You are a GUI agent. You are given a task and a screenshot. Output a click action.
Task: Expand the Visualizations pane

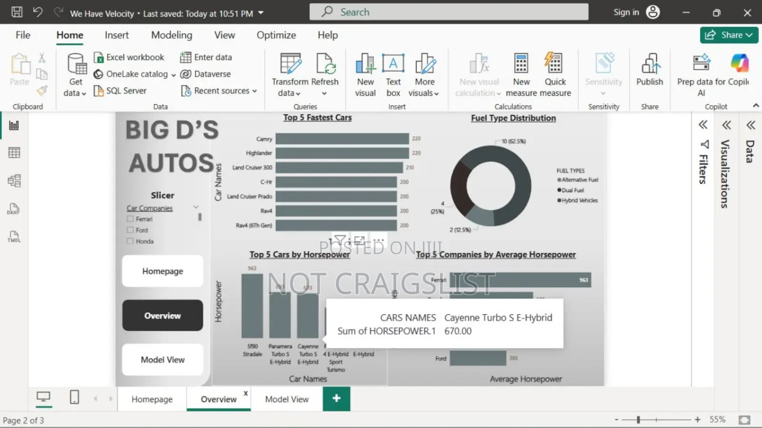[x=726, y=125]
